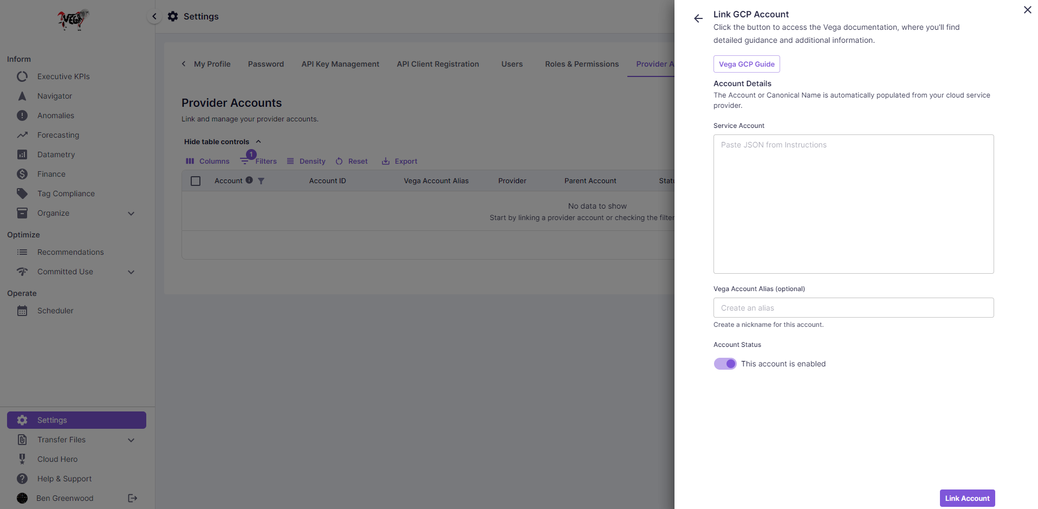Switch to the Users tab
Viewport: 1038px width, 509px height.
[x=512, y=64]
